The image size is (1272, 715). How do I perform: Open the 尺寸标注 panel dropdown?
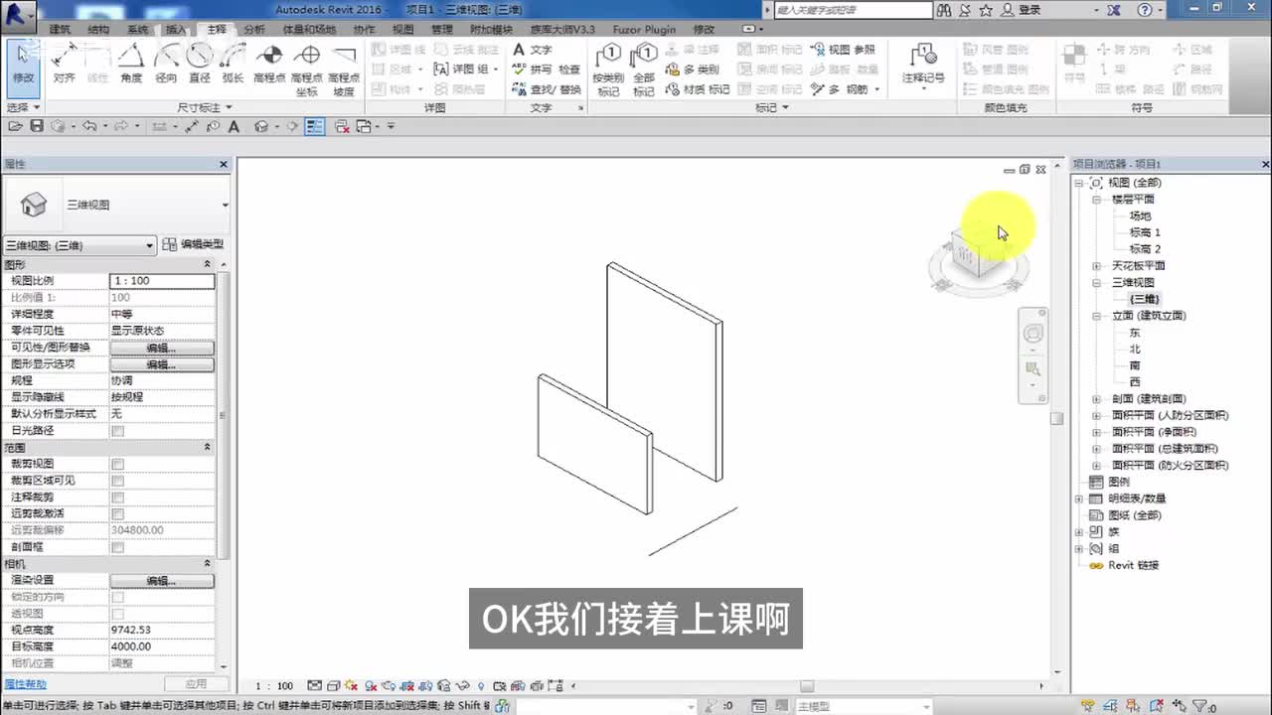tap(205, 107)
